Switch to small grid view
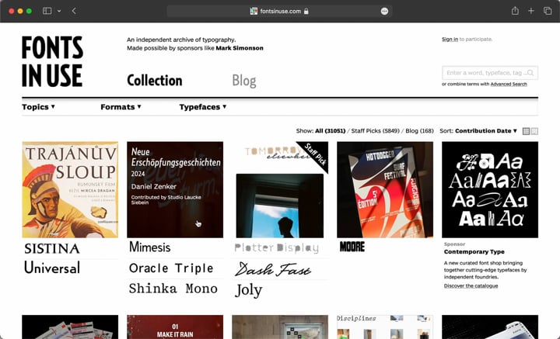 coord(526,131)
